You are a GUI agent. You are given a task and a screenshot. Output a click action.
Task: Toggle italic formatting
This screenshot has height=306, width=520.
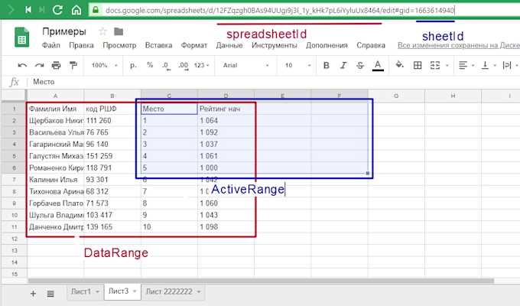(x=343, y=65)
